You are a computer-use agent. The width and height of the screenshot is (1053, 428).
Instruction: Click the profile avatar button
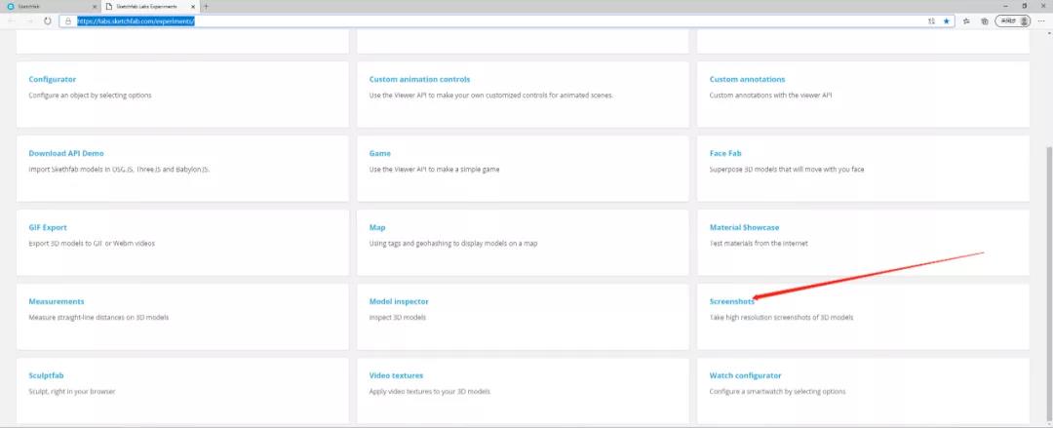point(1013,20)
